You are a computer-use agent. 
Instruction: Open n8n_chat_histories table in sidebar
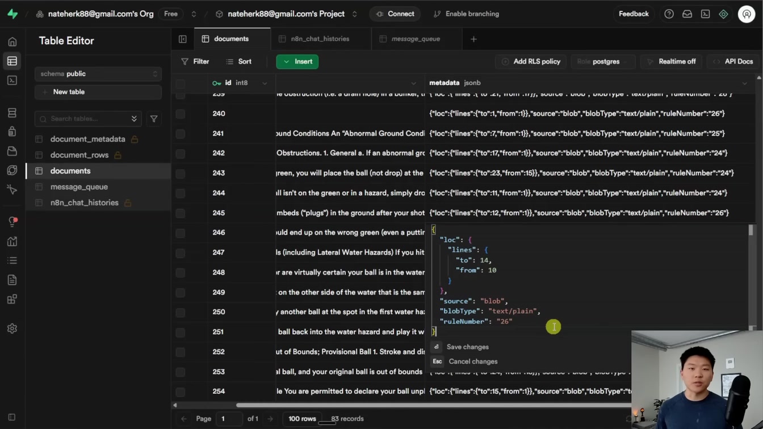click(x=85, y=203)
